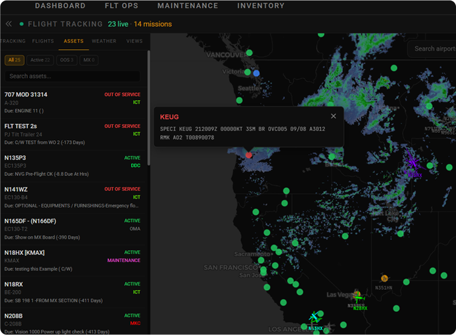The width and height of the screenshot is (456, 335).
Task: Select asset N208B
Action: [x=72, y=322]
